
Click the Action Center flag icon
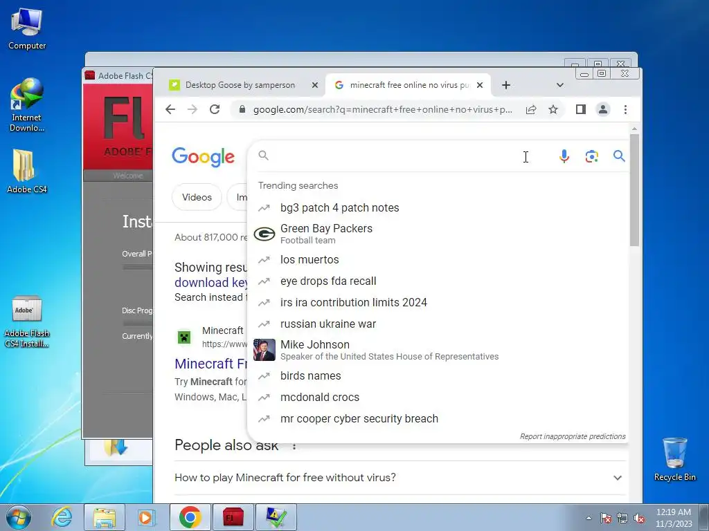coord(605,518)
